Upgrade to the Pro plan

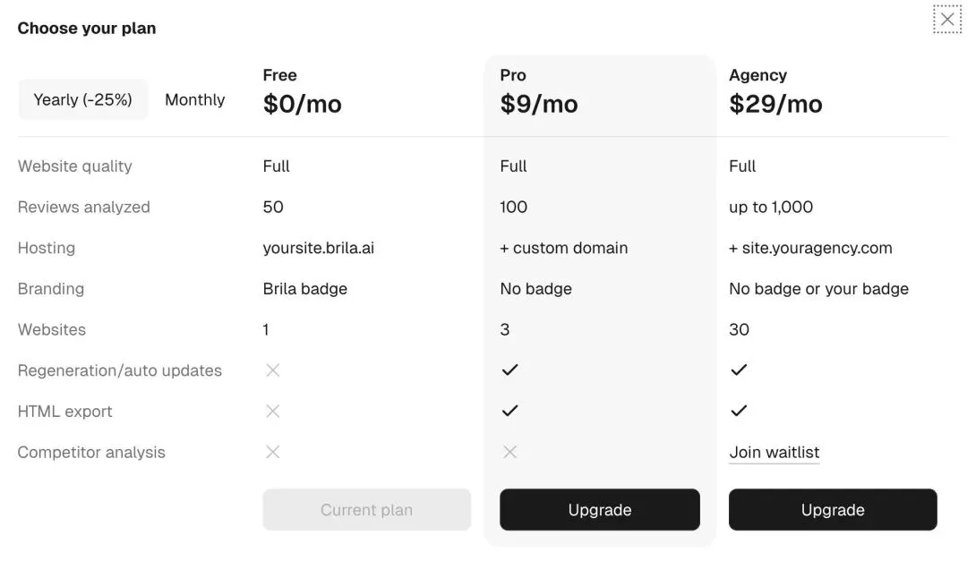(599, 510)
